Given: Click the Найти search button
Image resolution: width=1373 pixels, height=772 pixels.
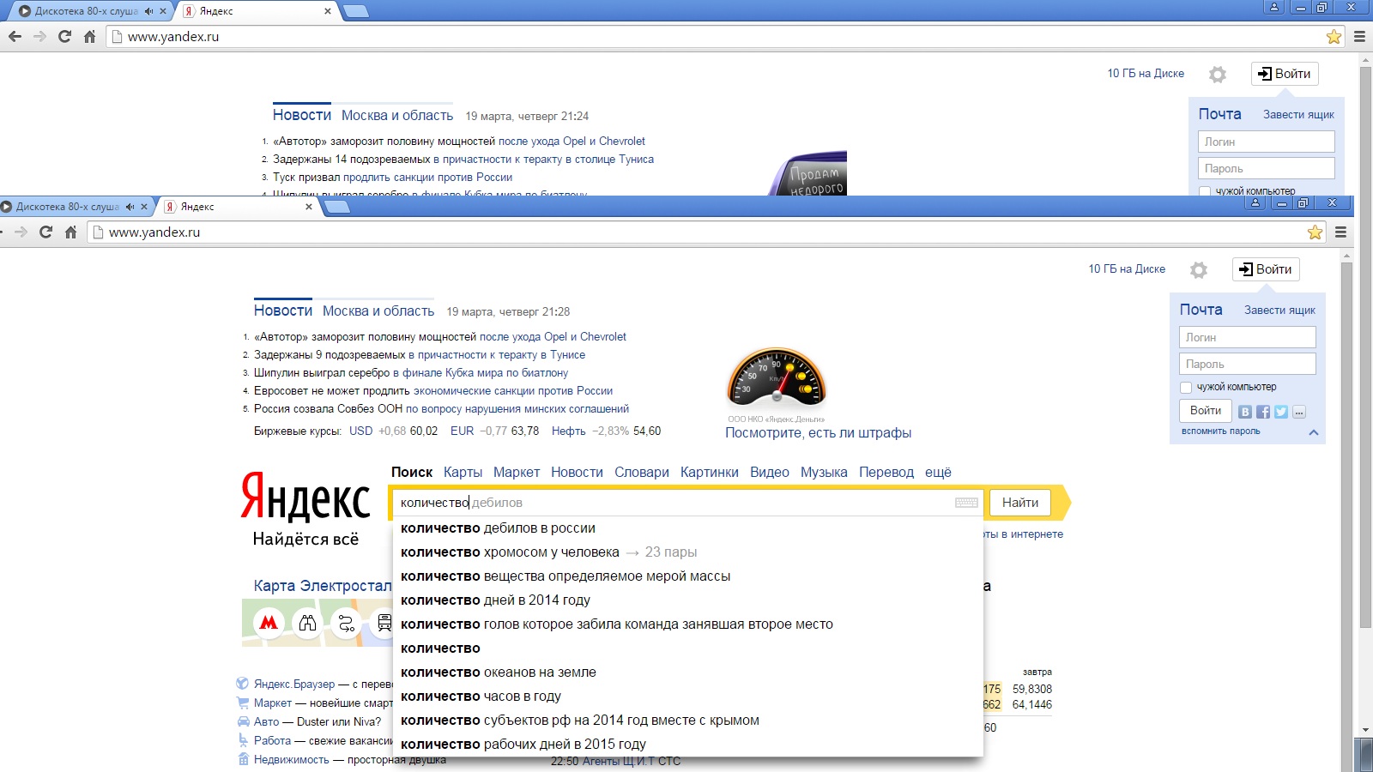Looking at the screenshot, I should pyautogui.click(x=1020, y=503).
